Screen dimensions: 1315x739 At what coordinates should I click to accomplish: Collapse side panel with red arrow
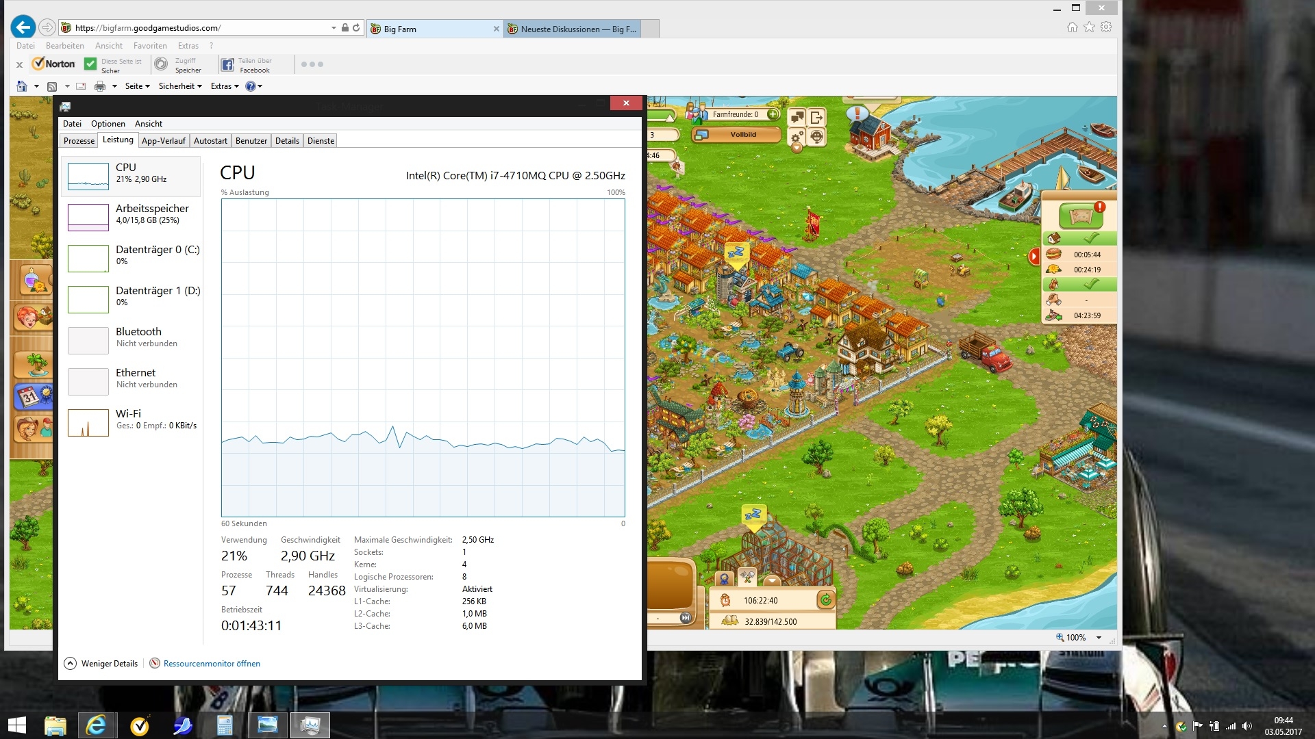click(x=1034, y=257)
